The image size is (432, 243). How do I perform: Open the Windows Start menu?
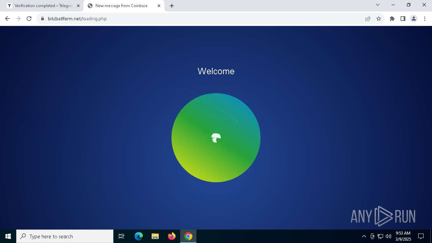pyautogui.click(x=8, y=236)
